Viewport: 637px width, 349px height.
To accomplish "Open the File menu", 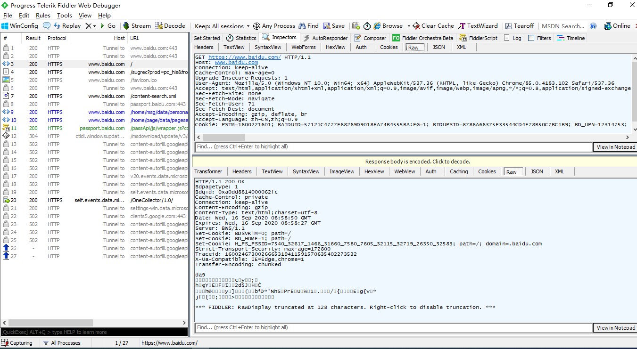I will [8, 16].
